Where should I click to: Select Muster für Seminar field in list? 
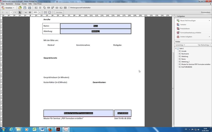pyautogui.click(x=196, y=64)
